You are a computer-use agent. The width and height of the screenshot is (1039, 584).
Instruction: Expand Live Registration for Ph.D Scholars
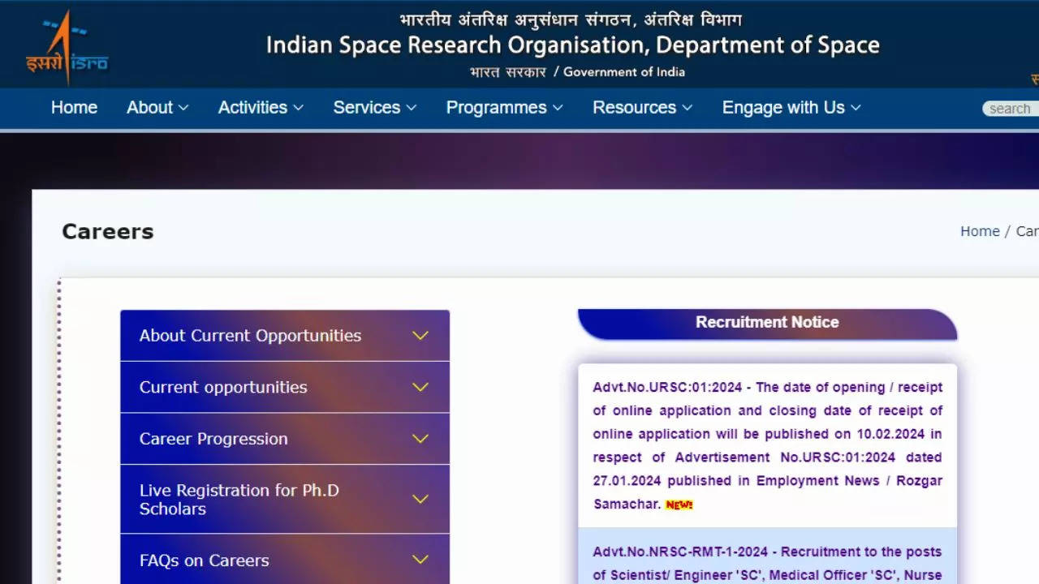(285, 500)
